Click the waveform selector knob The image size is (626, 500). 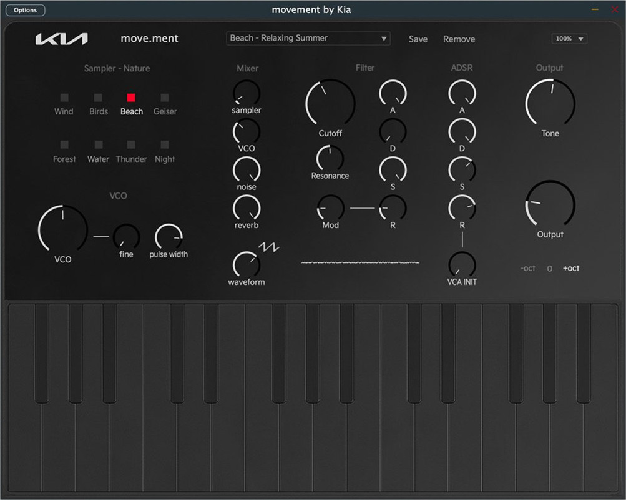pos(247,264)
